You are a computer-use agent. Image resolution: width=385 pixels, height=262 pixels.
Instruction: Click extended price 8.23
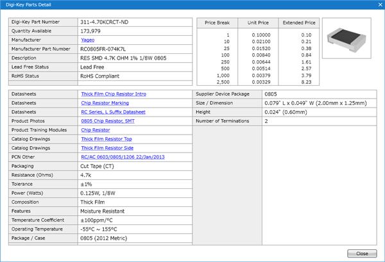[306, 82]
